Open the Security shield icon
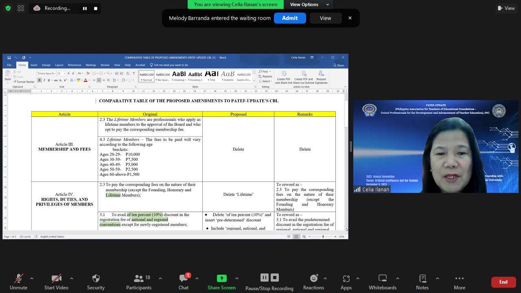The width and height of the screenshot is (521, 293). pos(96,279)
